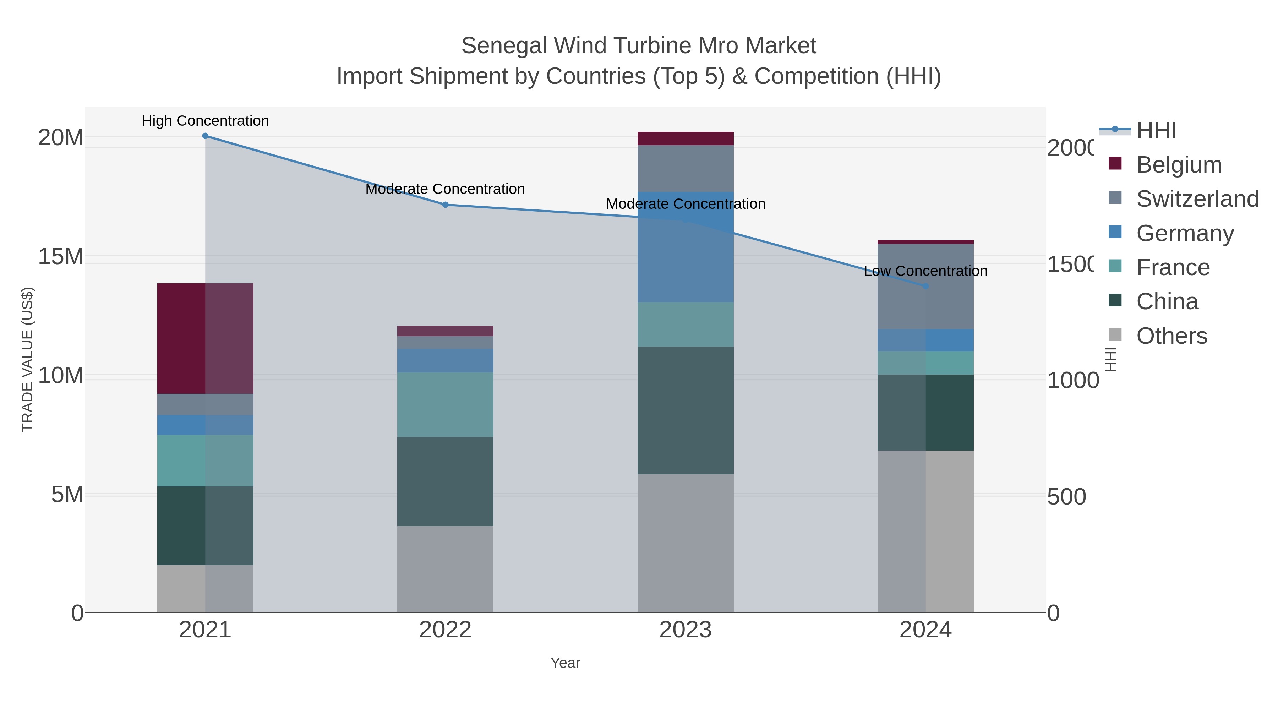This screenshot has width=1278, height=719.
Task: Click the High Concentration annotation
Action: pos(206,121)
